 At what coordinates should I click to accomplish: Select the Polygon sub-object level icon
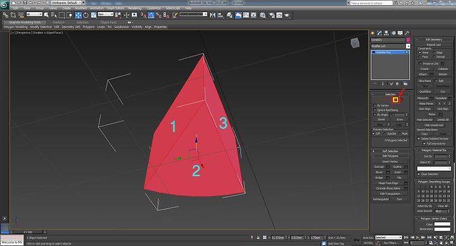pyautogui.click(x=395, y=100)
